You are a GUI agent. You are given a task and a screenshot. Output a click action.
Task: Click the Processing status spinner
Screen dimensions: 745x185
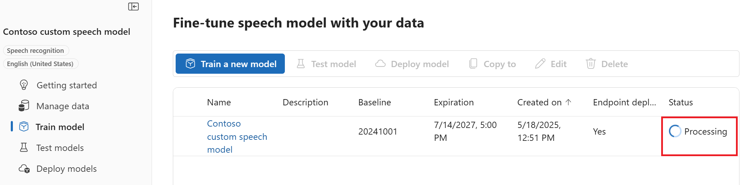(x=675, y=131)
